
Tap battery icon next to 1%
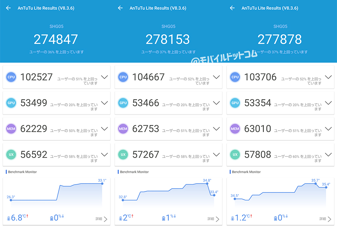[164, 219]
